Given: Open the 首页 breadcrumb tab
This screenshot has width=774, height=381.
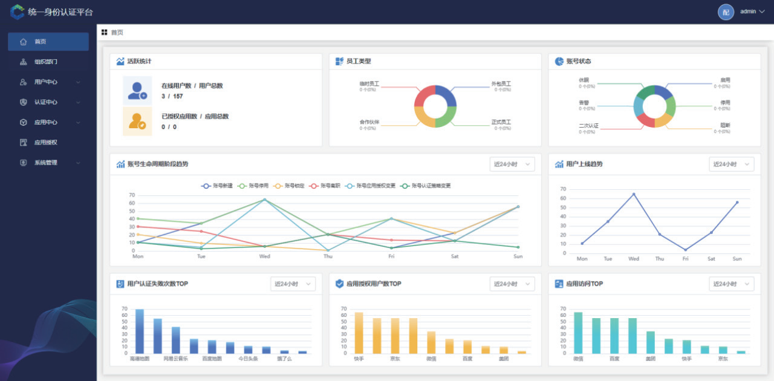Looking at the screenshot, I should [x=116, y=33].
